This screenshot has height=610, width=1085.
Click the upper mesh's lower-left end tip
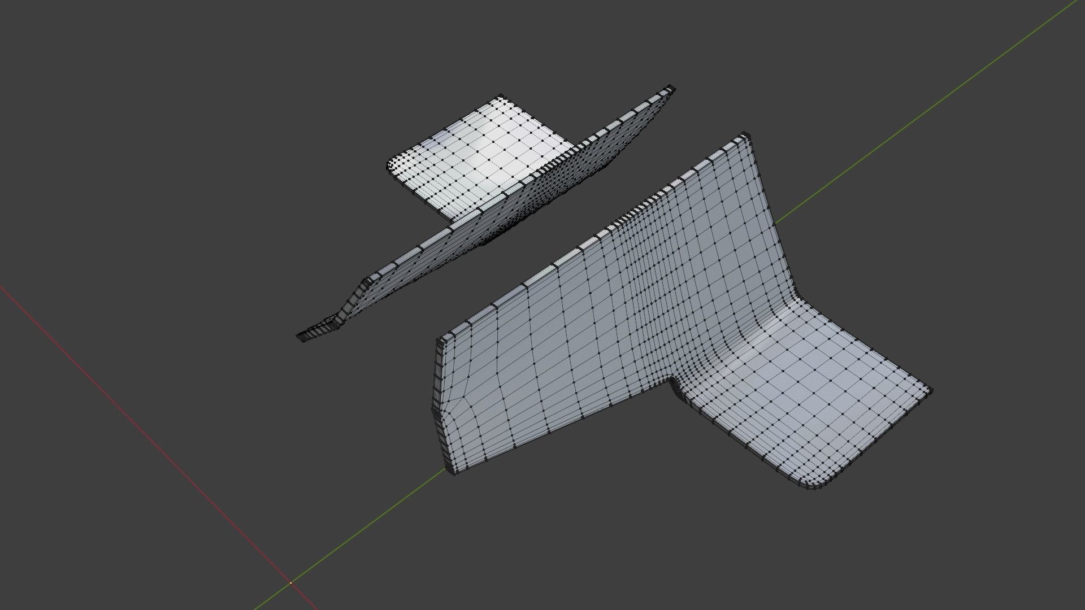point(300,337)
